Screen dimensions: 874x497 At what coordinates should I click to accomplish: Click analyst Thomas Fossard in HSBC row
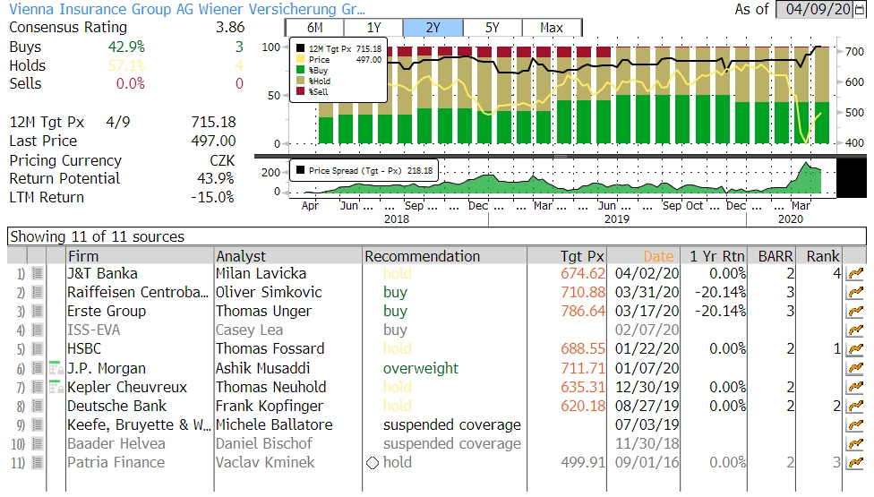pyautogui.click(x=270, y=349)
